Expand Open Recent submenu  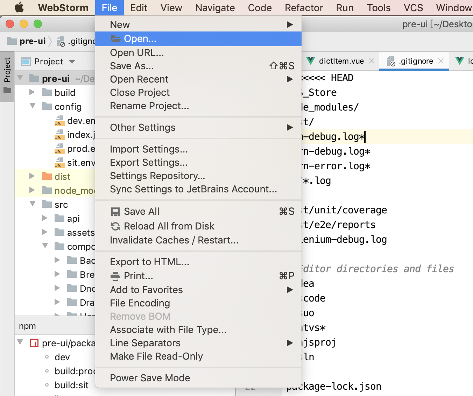(x=198, y=79)
